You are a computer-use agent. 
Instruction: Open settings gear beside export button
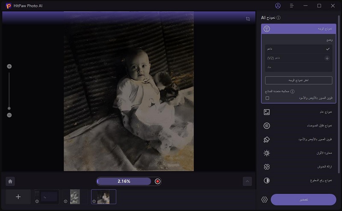pyautogui.click(x=264, y=199)
